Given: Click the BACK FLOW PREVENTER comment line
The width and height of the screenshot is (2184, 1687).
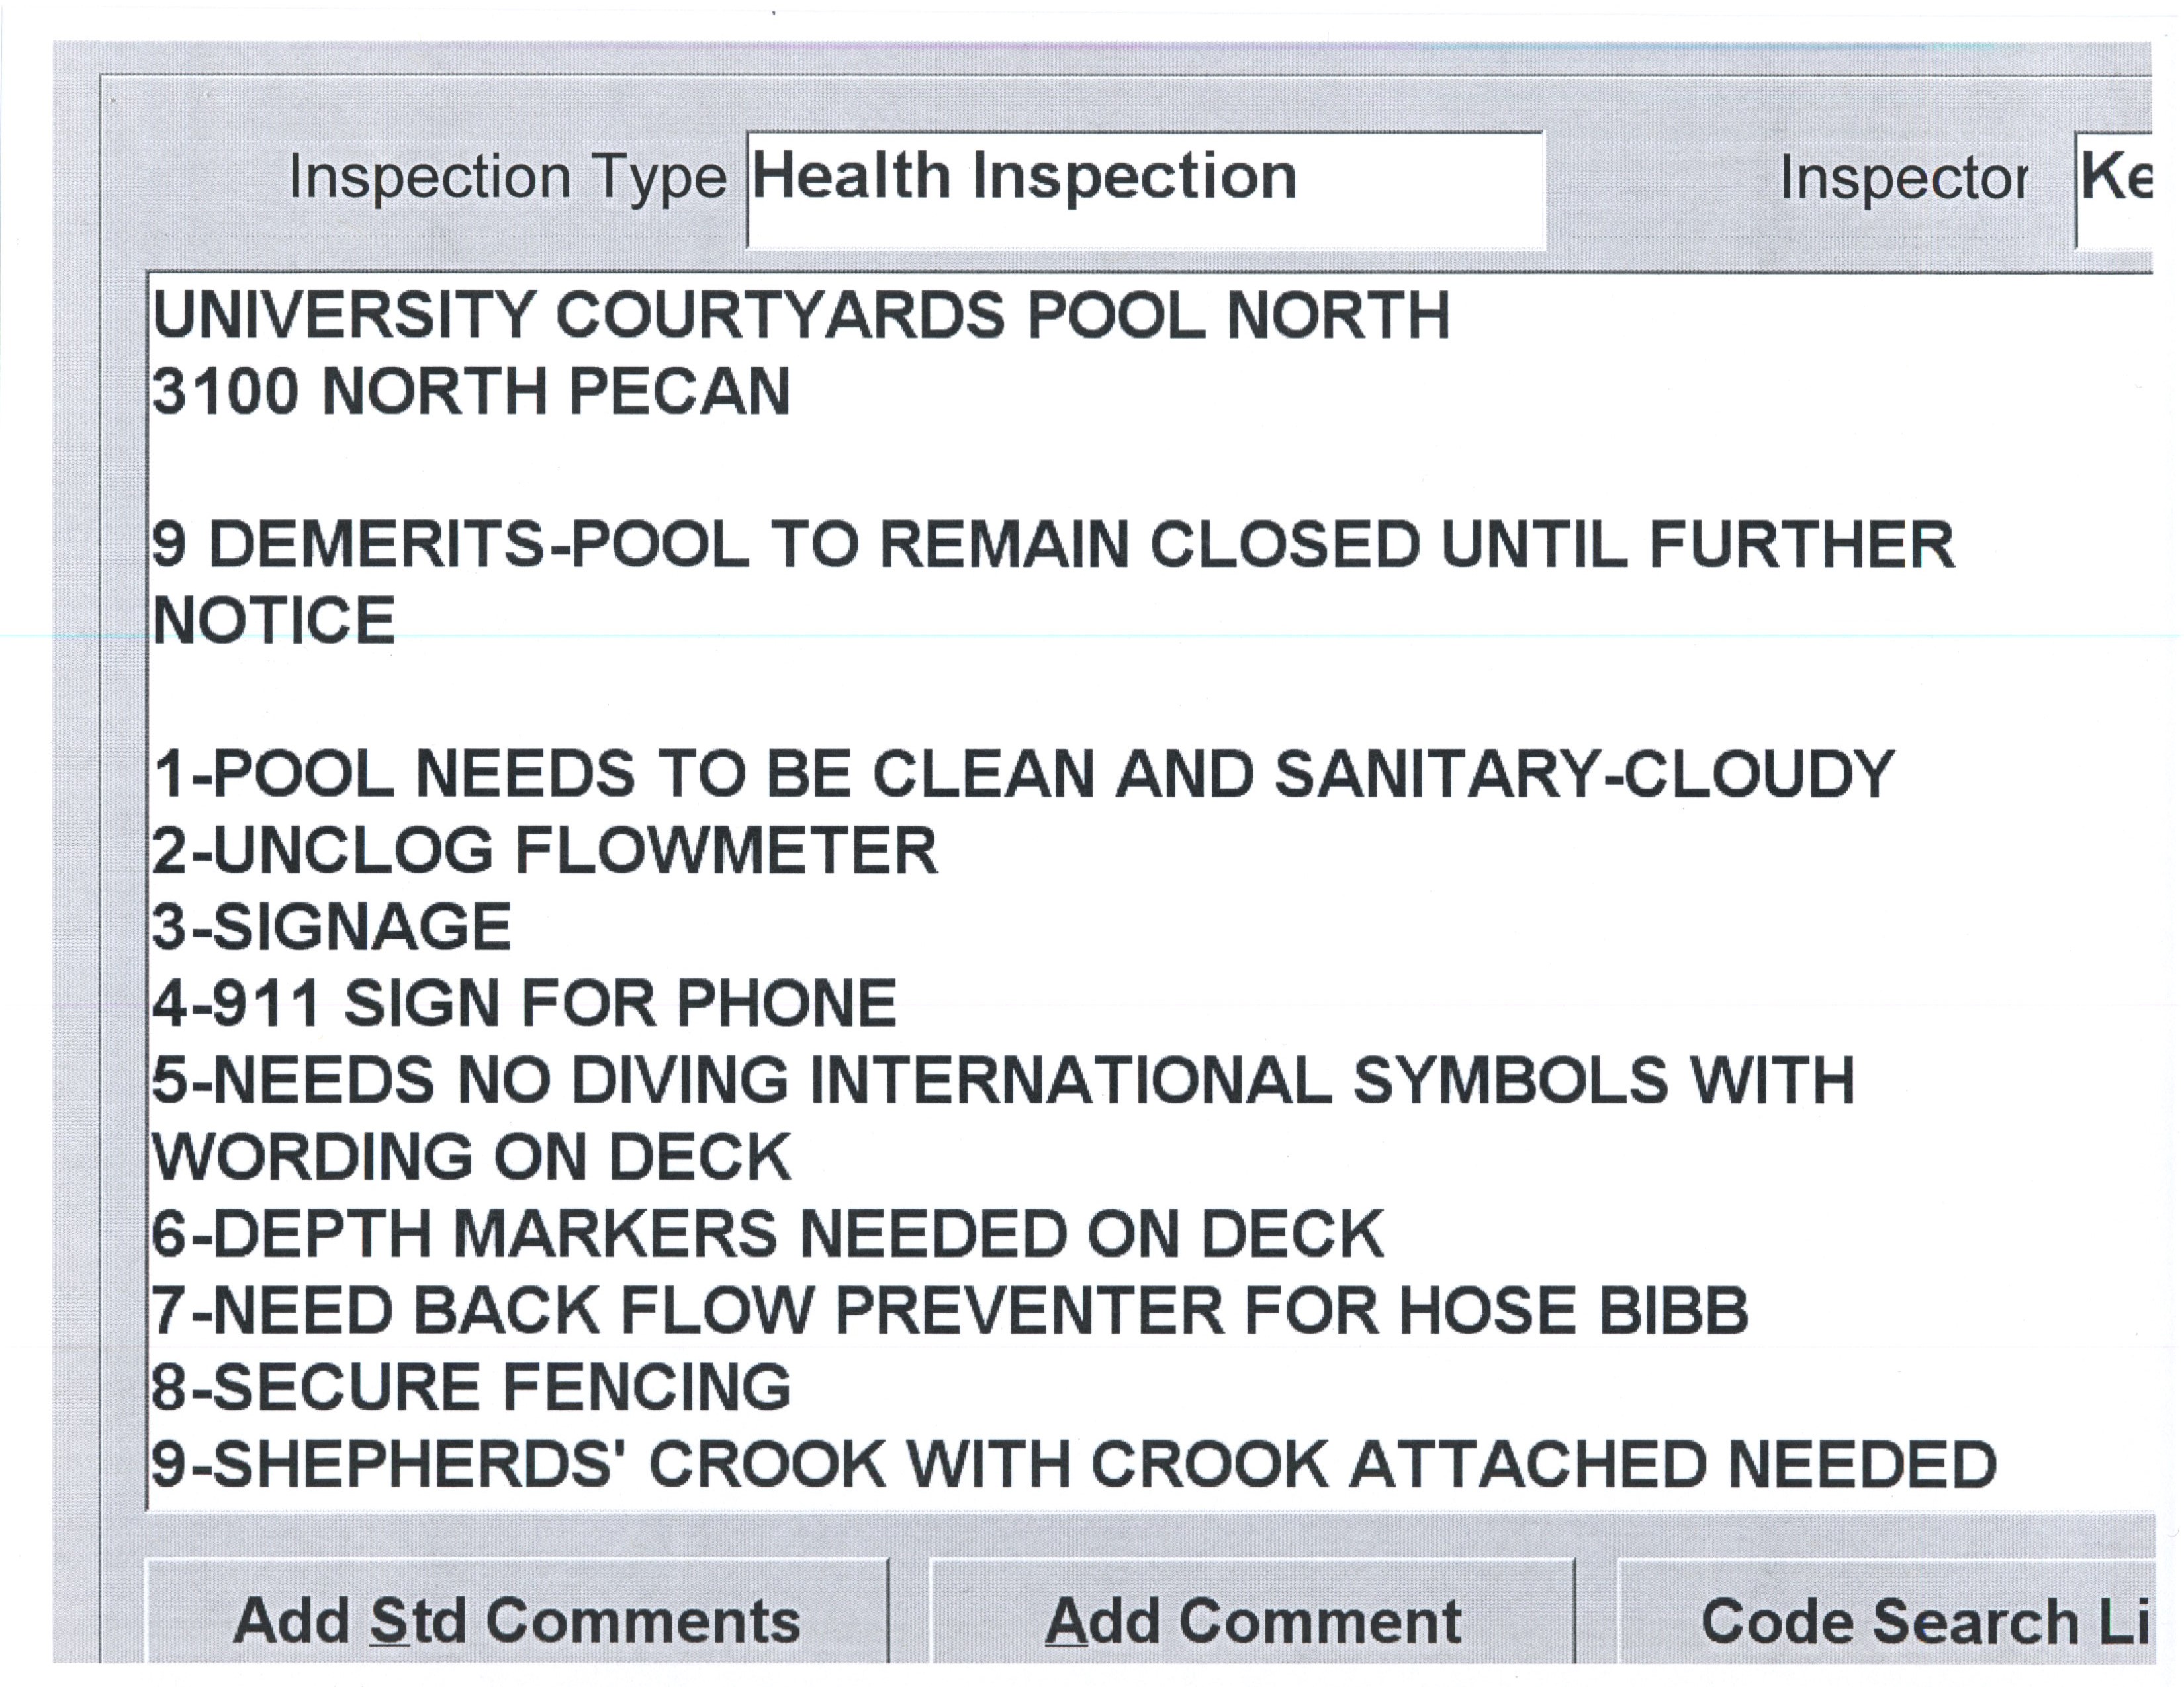Looking at the screenshot, I should [949, 1310].
